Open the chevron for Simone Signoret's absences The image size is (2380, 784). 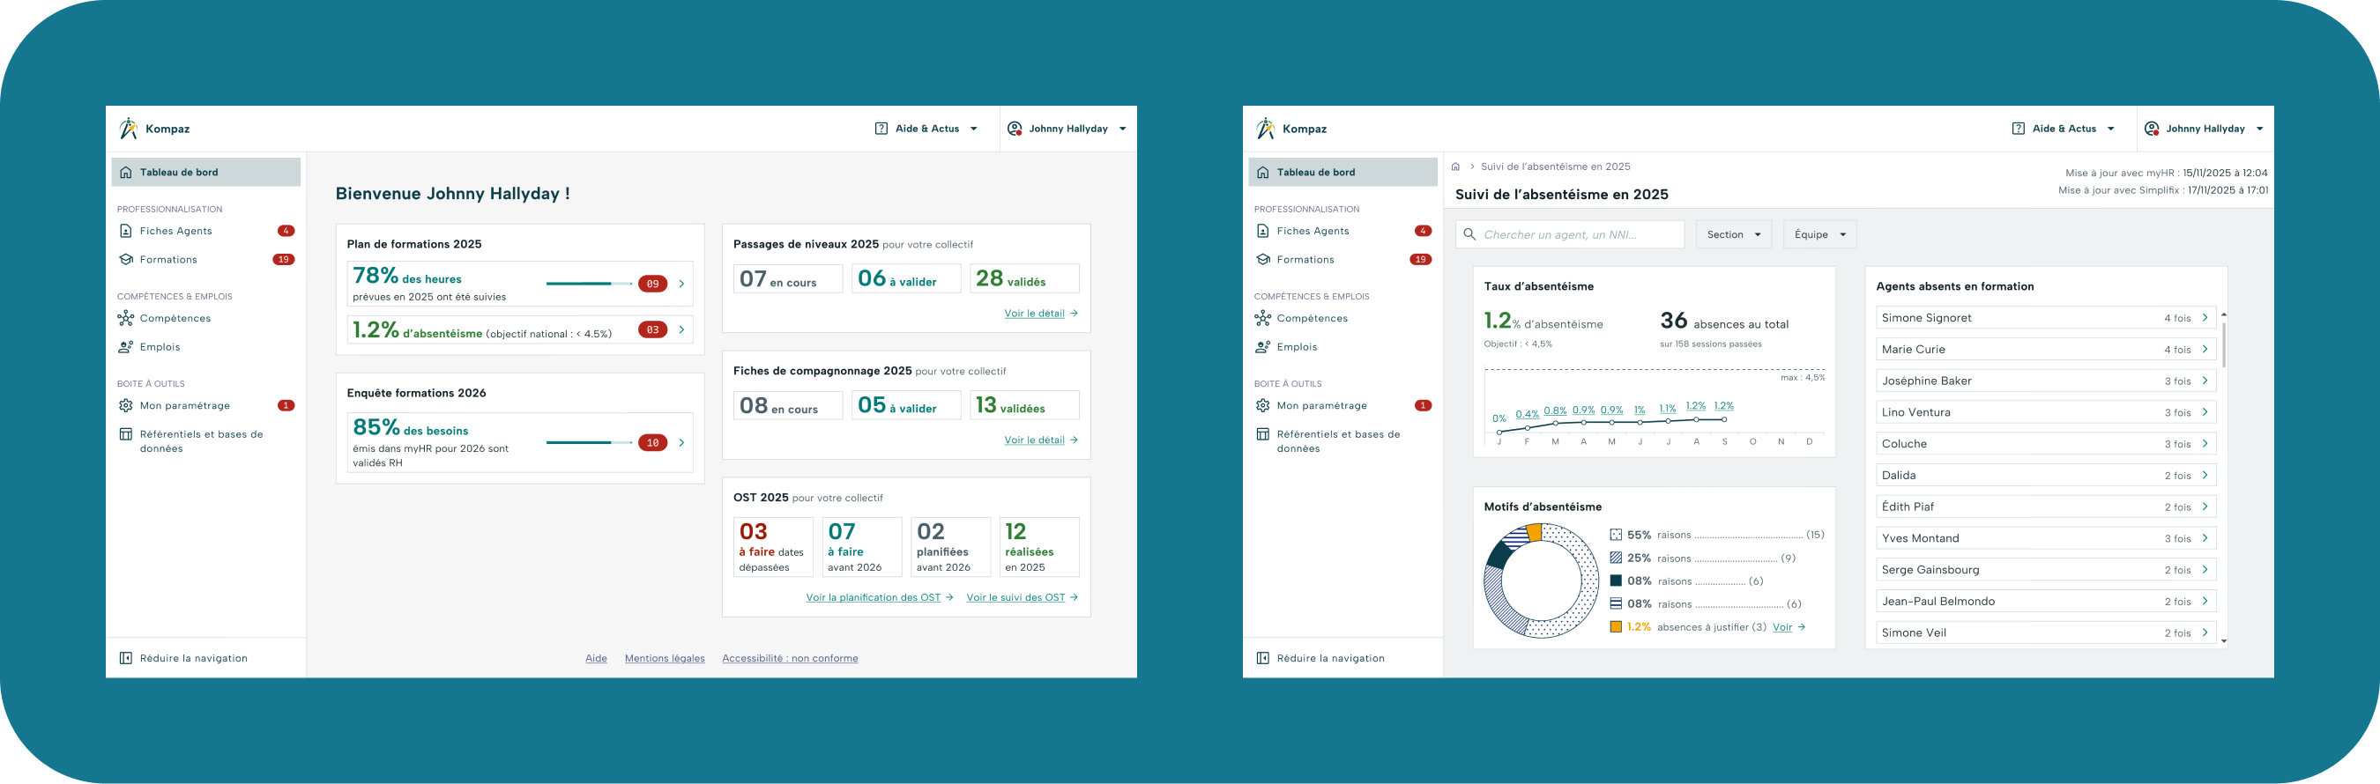2205,318
